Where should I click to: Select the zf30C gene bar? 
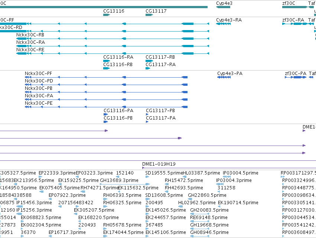[x=295, y=7]
